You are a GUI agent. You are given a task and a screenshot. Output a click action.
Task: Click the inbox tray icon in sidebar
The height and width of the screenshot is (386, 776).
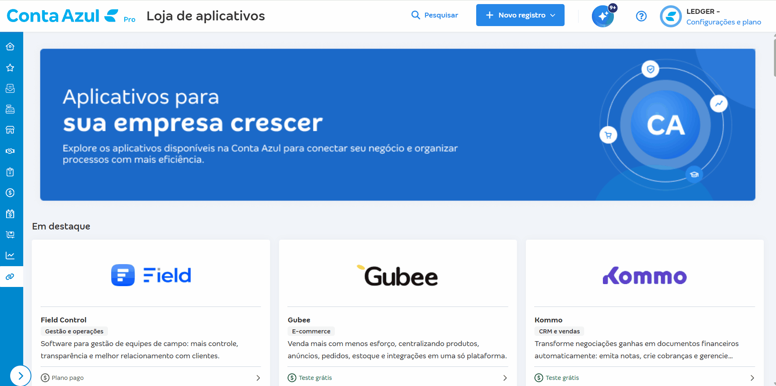(10, 88)
